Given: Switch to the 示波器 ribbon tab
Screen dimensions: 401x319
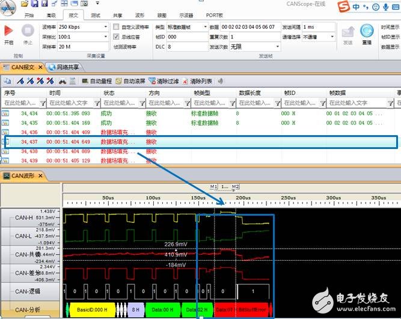Looking at the screenshot, I should 186,16.
